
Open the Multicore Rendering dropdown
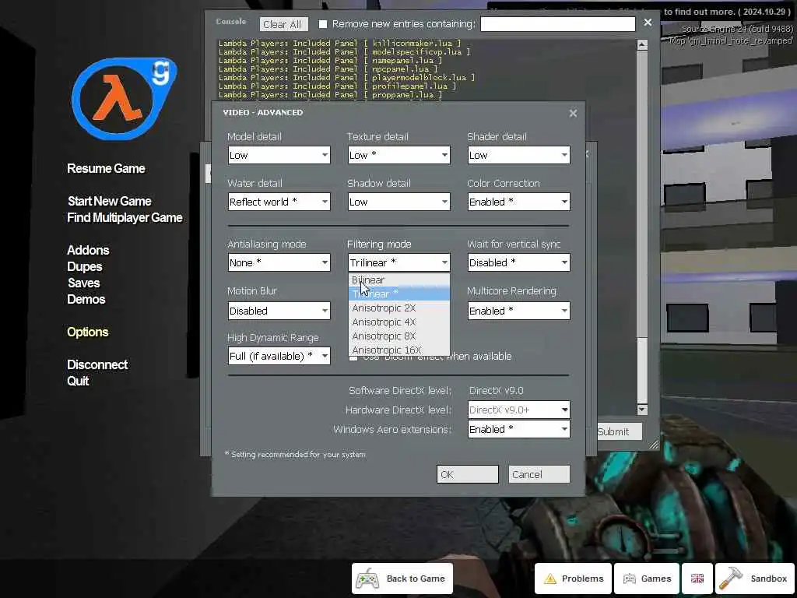[x=518, y=311]
